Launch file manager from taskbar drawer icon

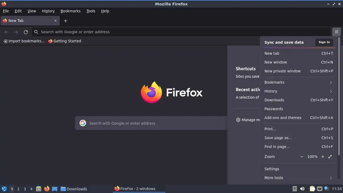pos(39,189)
